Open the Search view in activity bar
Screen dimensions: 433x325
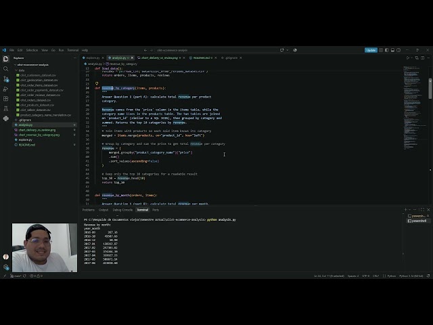6,69
